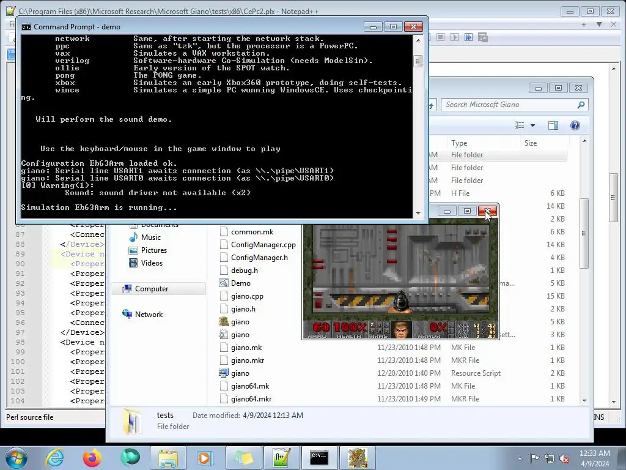Switch to Command Prompt on taskbar
This screenshot has width=626, height=470.
(x=319, y=458)
